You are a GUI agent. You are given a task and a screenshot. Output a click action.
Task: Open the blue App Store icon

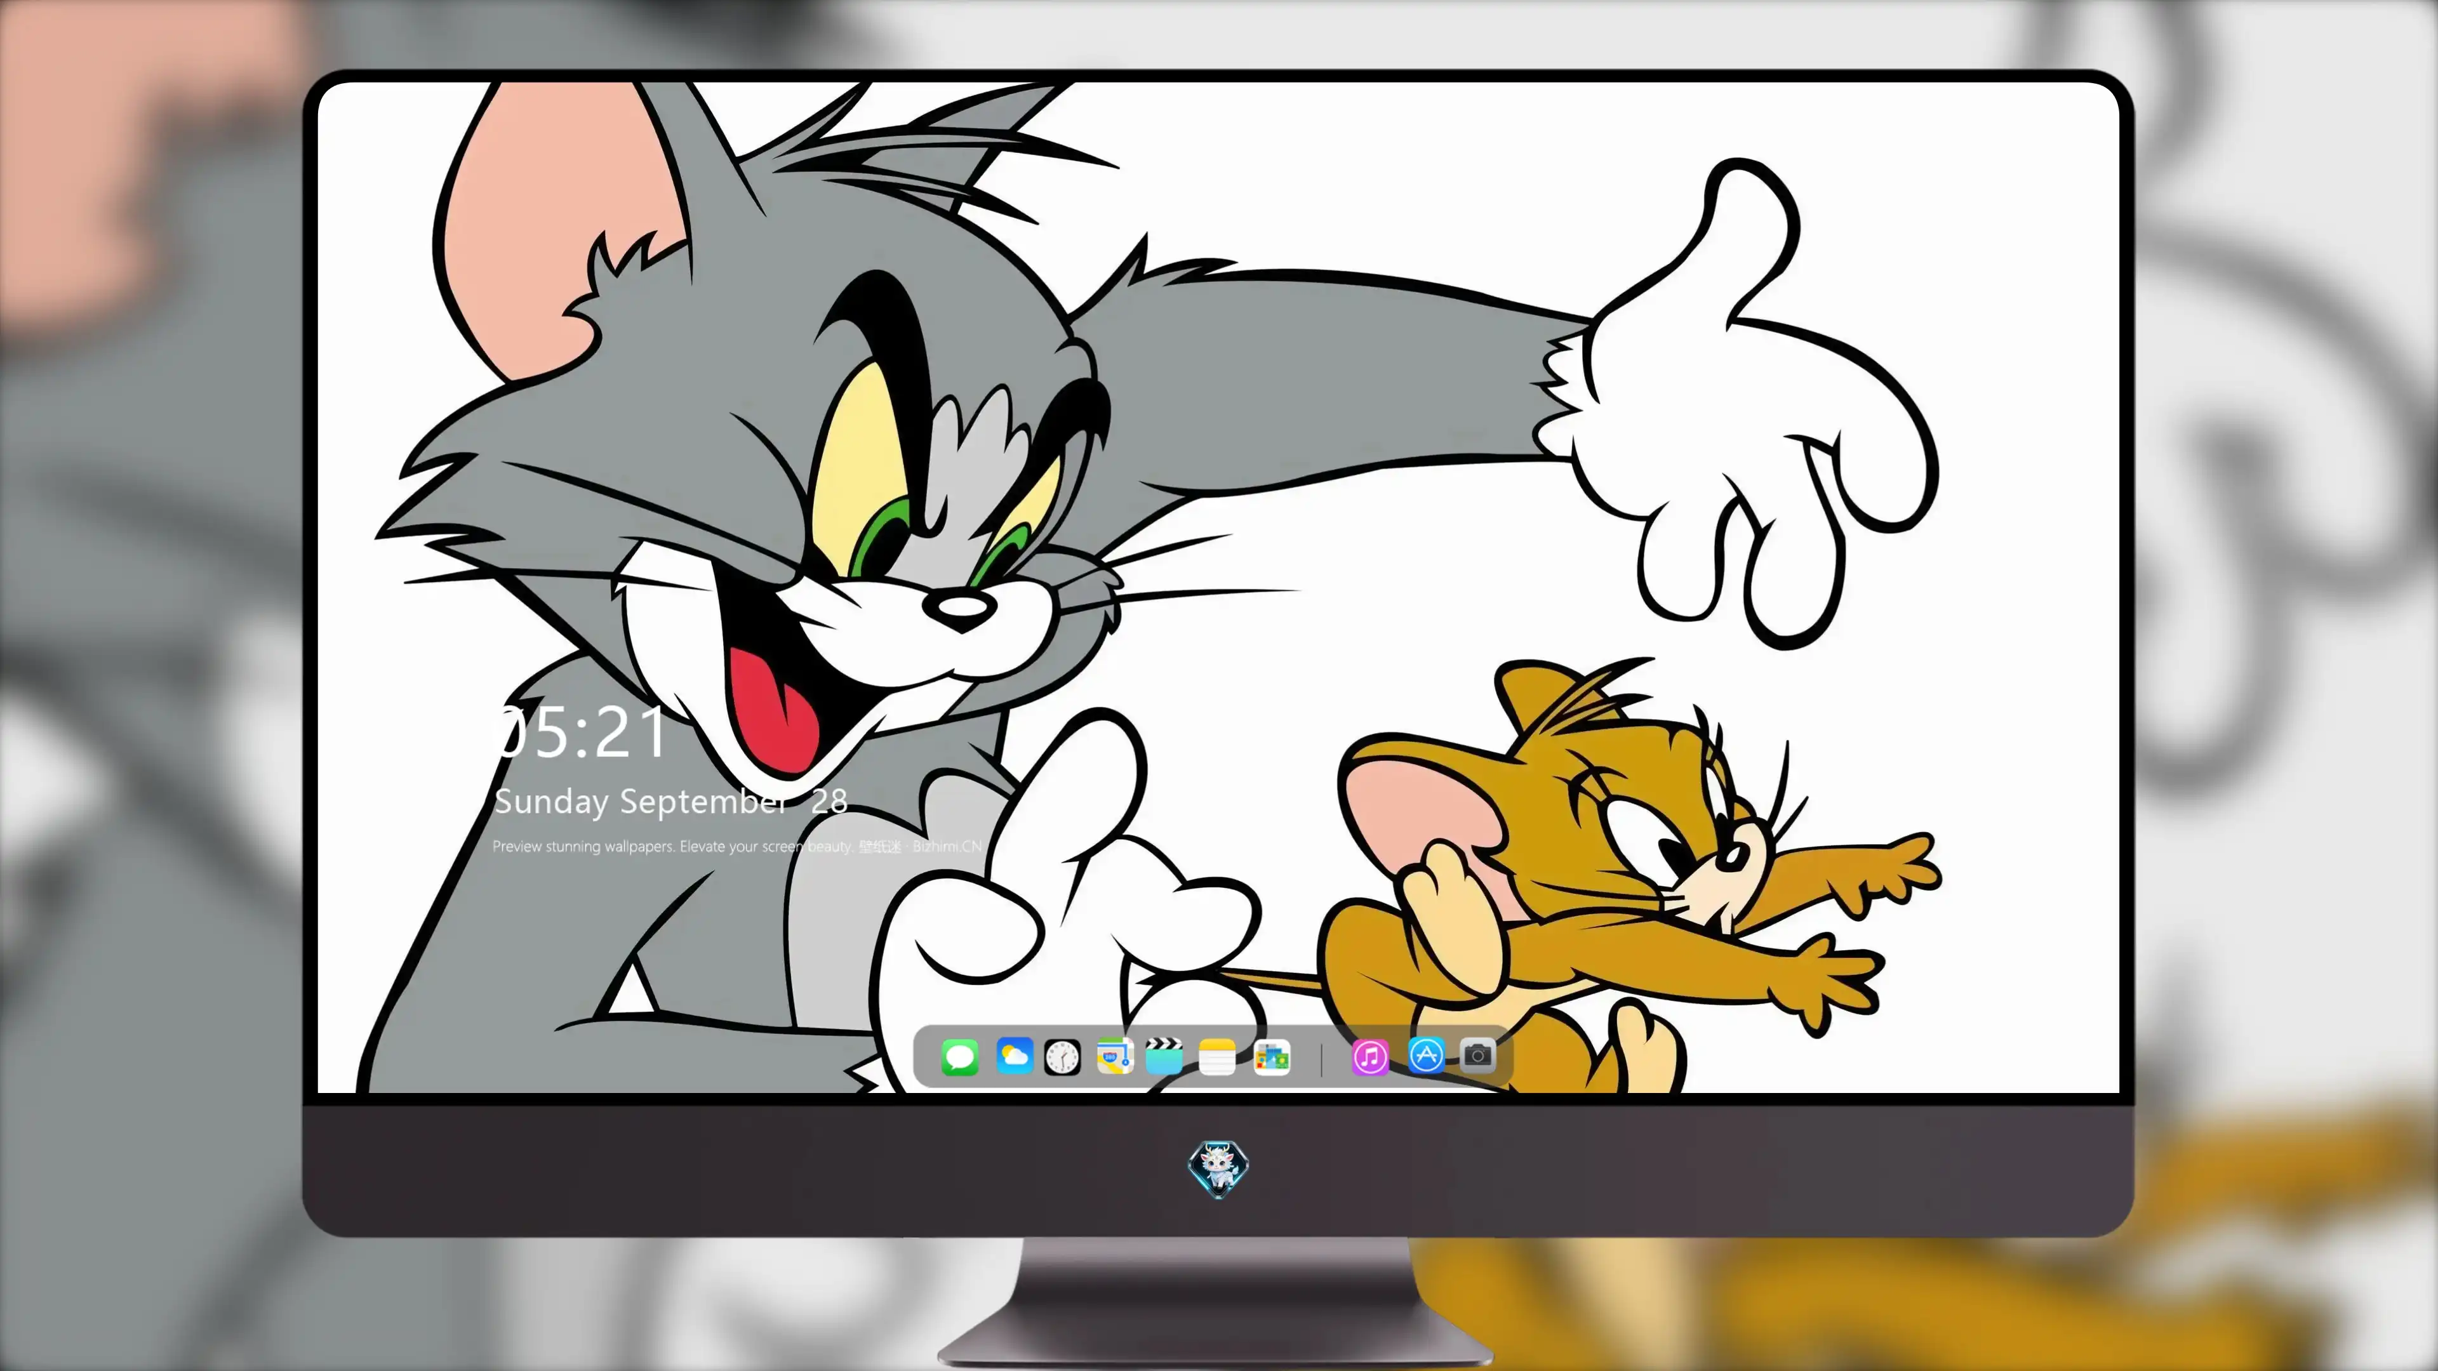[x=1426, y=1055]
